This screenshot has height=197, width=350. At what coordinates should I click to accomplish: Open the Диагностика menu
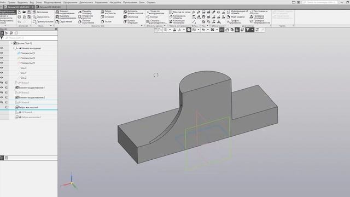click(86, 2)
